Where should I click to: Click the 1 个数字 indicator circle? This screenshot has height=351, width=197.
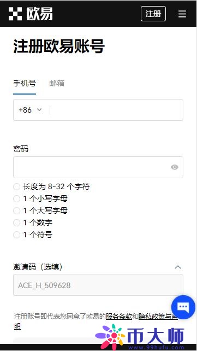coord(16,223)
